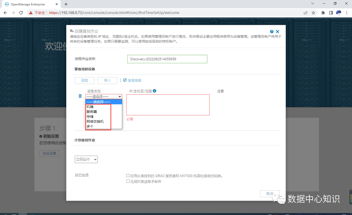
Task: Choose the ------请选择------ option in list
Action: point(104,102)
